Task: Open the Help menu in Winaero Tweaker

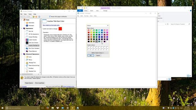Action: click(35, 14)
